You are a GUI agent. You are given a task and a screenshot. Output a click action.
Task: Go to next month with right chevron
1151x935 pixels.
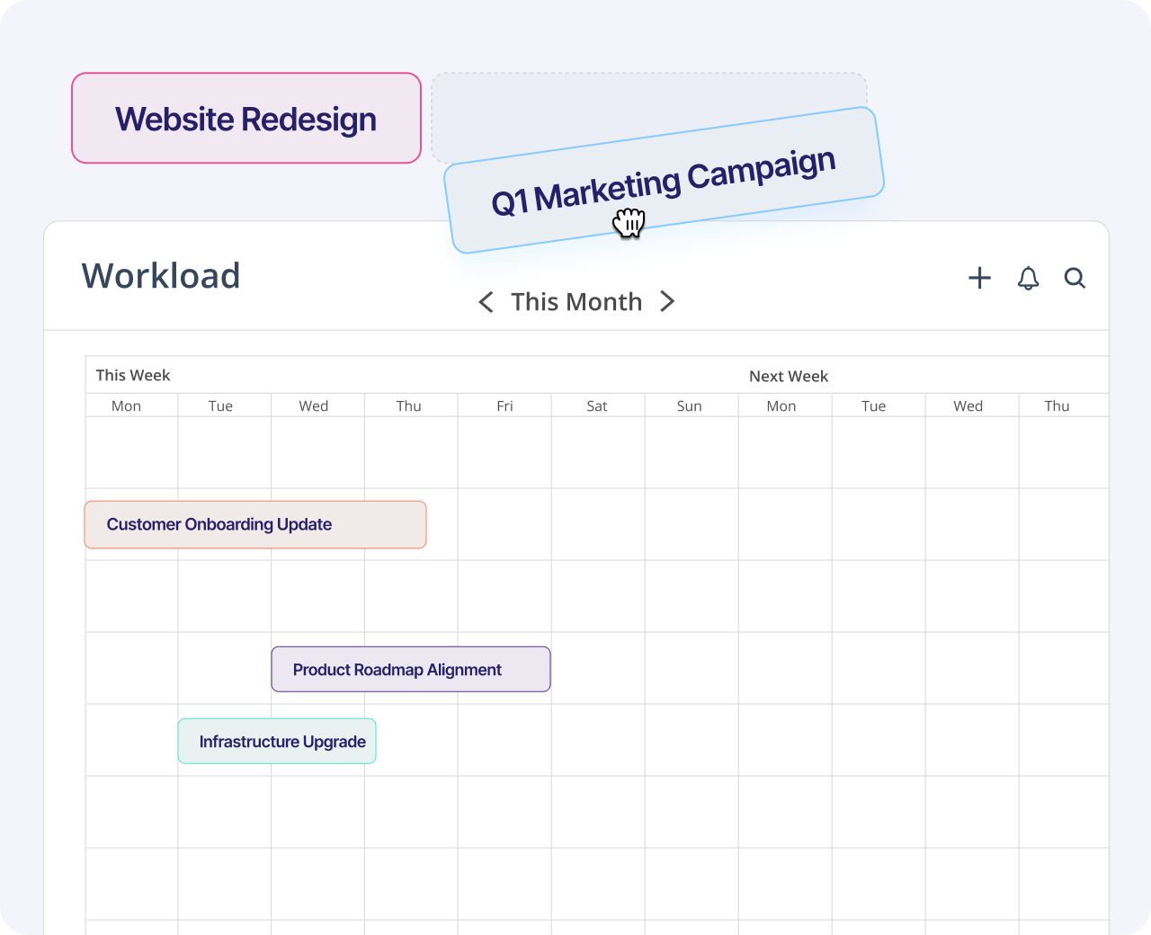point(666,301)
